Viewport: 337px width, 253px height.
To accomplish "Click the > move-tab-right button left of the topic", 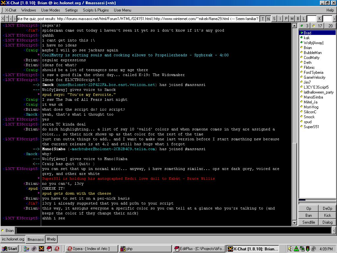I will [x=14, y=19].
